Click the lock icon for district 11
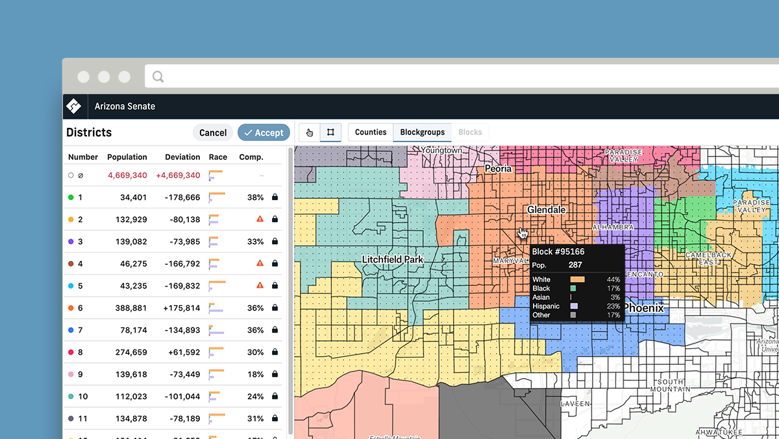The height and width of the screenshot is (439, 779). [x=275, y=419]
